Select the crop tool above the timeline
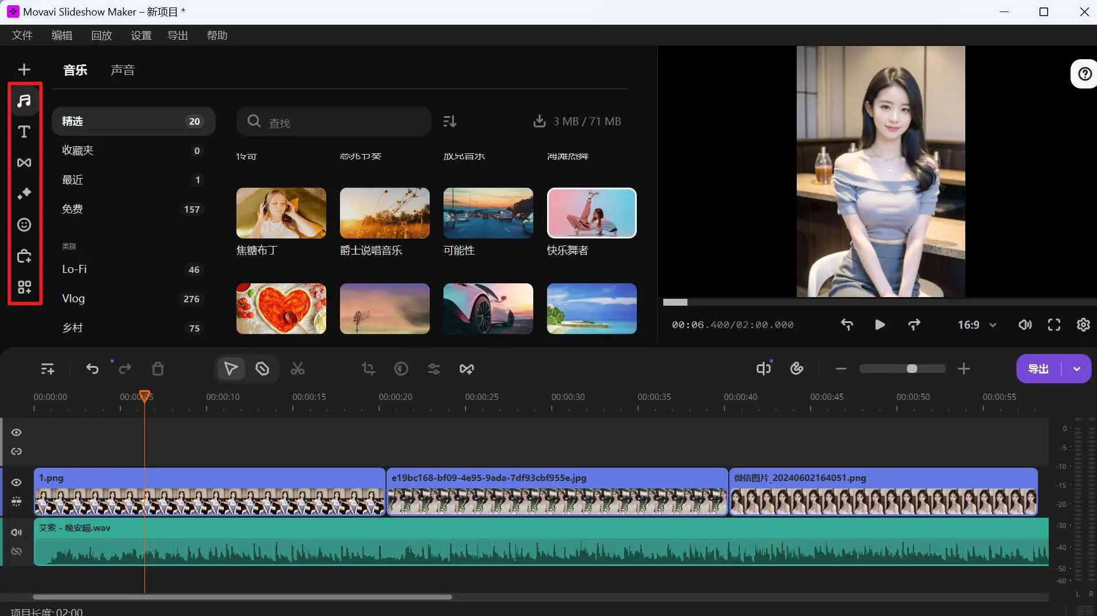Viewport: 1097px width, 616px height. [x=368, y=368]
